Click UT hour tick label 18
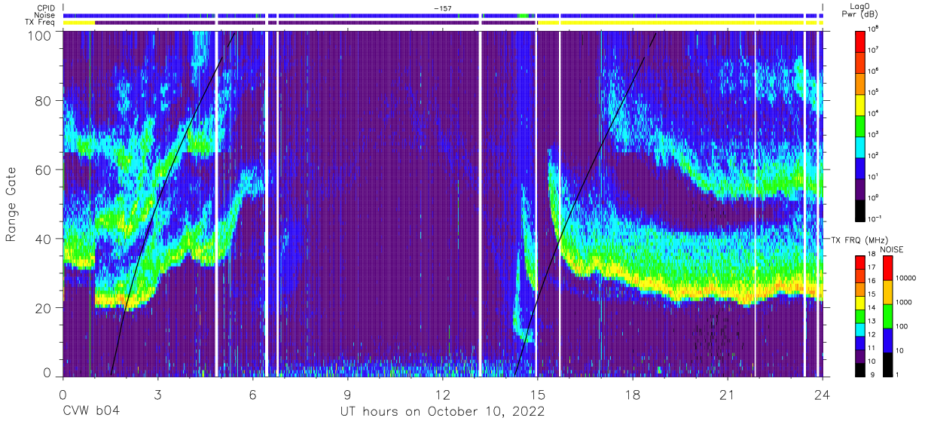This screenshot has width=925, height=427. coord(633,394)
